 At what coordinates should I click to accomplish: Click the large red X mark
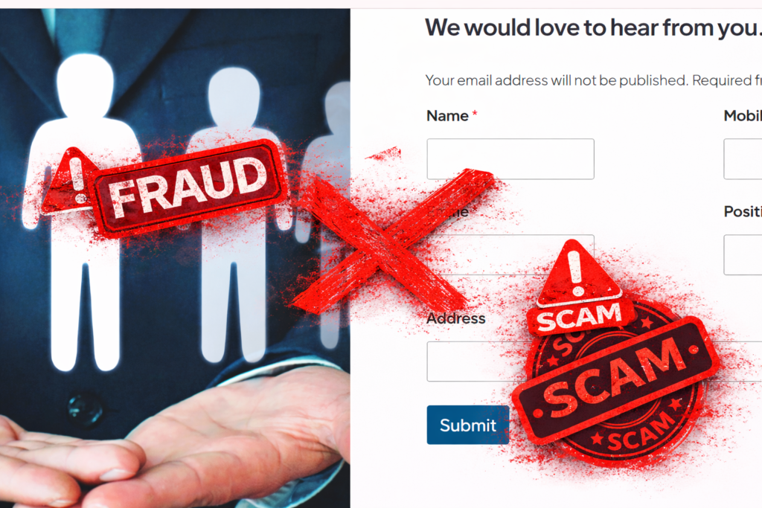(394, 240)
